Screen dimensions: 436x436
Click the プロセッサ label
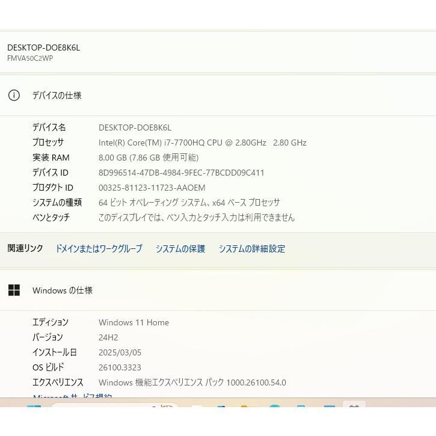coord(48,143)
